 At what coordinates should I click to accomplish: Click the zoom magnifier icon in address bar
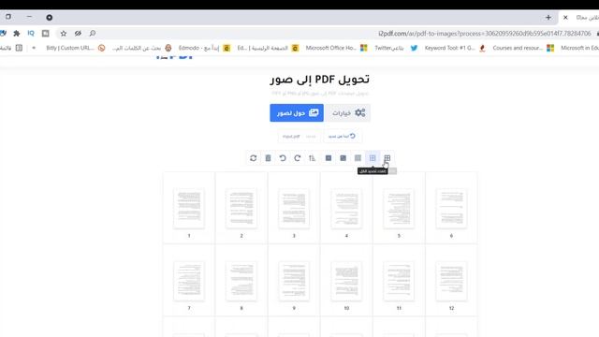[93, 34]
